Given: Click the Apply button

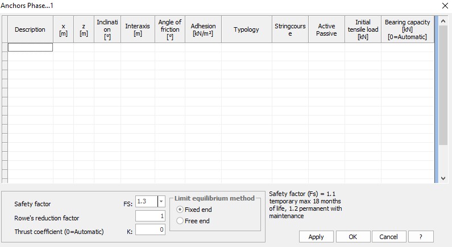Looking at the screenshot, I should pyautogui.click(x=316, y=236).
